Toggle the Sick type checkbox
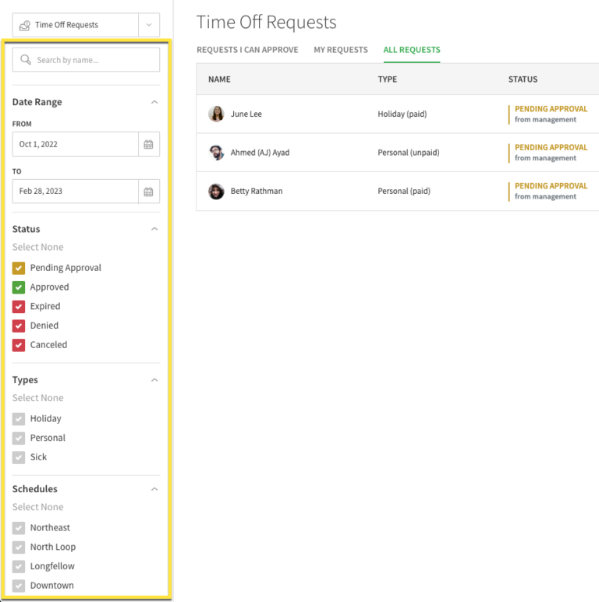The width and height of the screenshot is (599, 602). click(19, 457)
